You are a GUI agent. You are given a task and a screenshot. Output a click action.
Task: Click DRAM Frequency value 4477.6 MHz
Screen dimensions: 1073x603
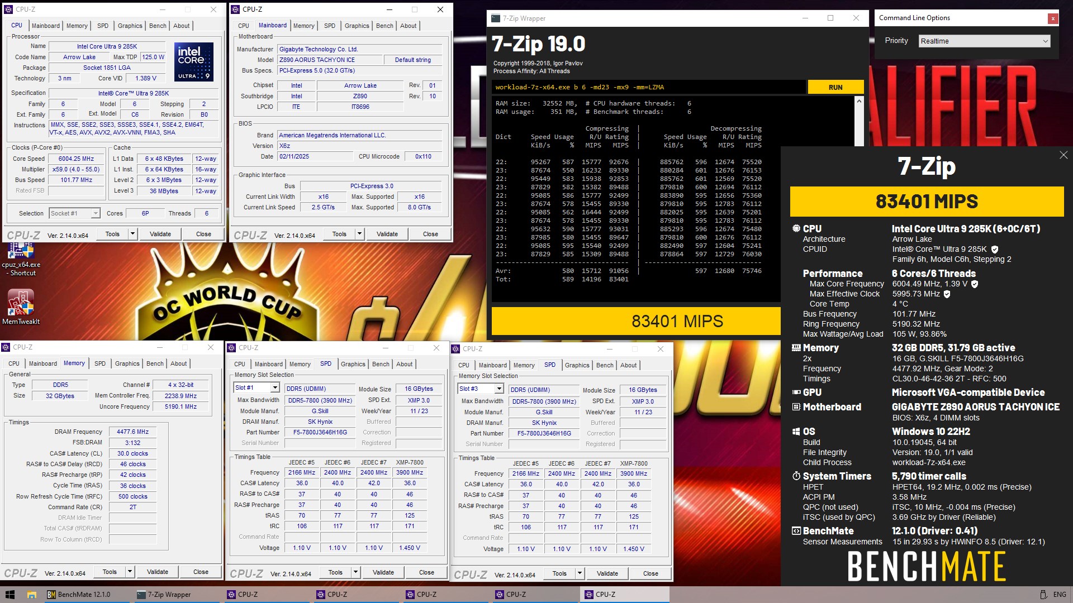[x=132, y=432]
